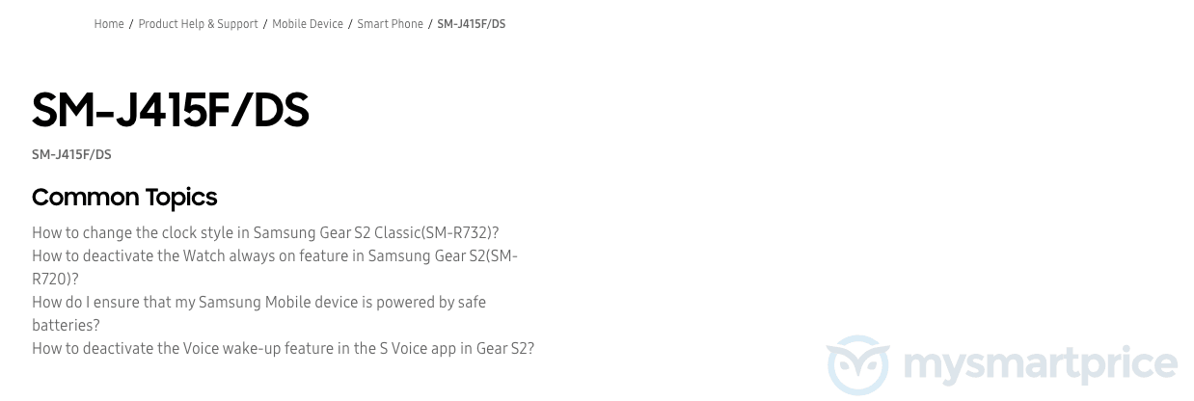Select Smart Phone breadcrumb link

391,24
